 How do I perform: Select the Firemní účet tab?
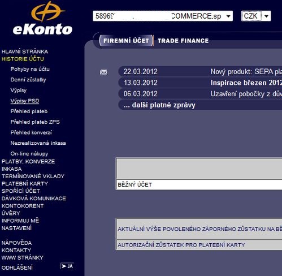coord(126,41)
